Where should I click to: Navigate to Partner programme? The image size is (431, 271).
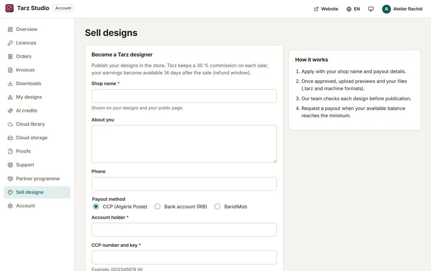(x=37, y=179)
